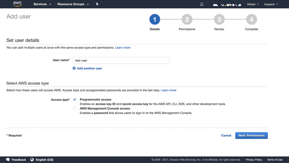Viewport: 289px width, 163px height.
Task: Open the notifications bell
Action: [x=201, y=4]
